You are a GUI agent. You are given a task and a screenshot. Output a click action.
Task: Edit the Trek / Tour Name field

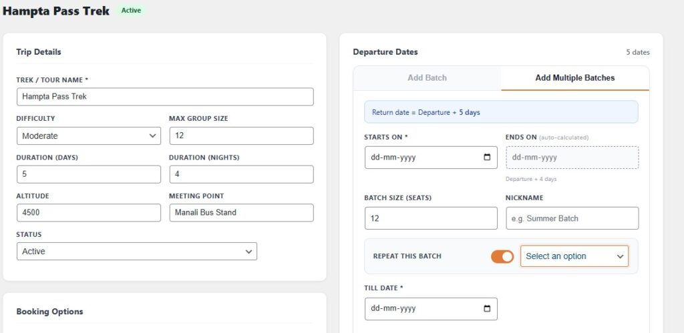click(165, 97)
